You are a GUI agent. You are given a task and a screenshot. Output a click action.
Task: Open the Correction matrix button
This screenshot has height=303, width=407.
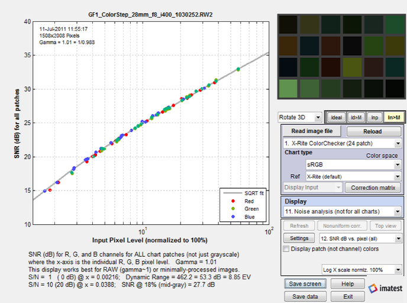click(x=373, y=188)
